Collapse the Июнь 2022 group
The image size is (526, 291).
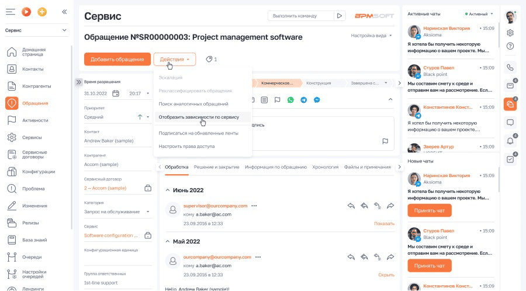(x=168, y=190)
